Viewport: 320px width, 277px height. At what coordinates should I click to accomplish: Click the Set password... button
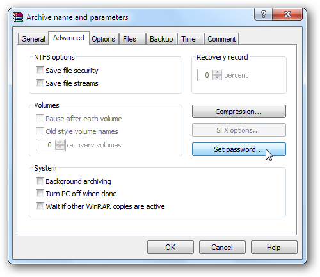pos(239,149)
